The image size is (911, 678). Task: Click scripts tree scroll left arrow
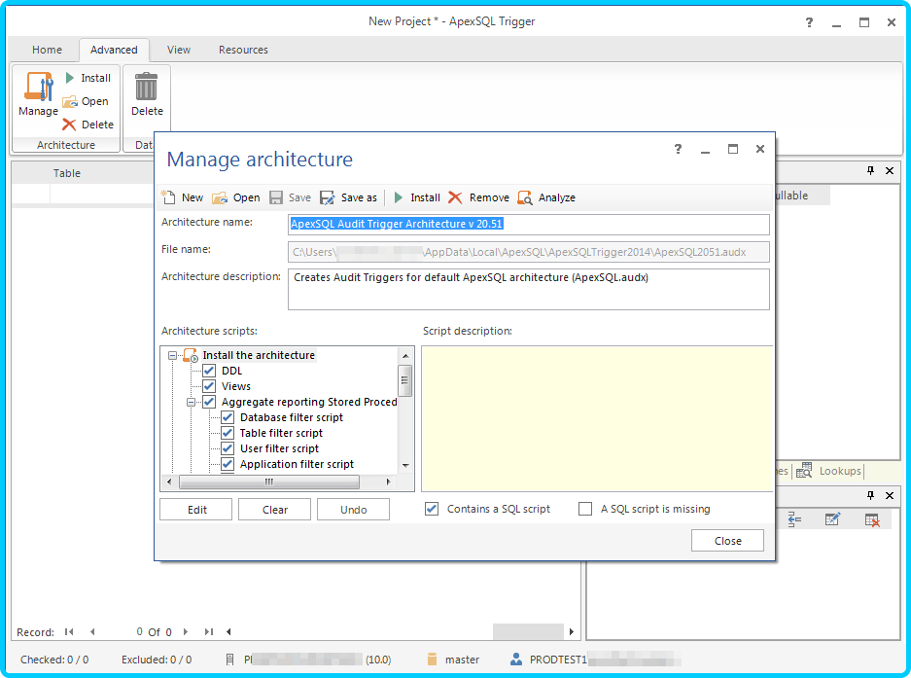[169, 482]
